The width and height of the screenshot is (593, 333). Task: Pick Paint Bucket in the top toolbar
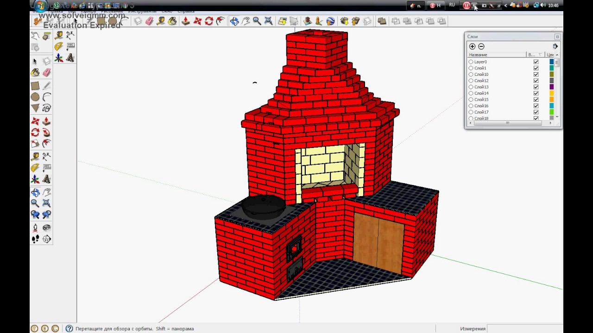click(x=172, y=21)
